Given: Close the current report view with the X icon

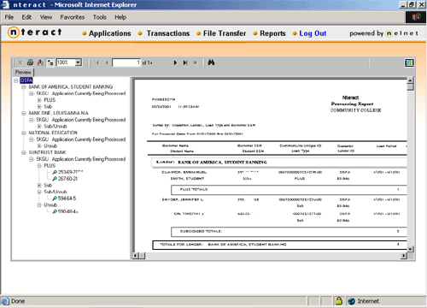Looking at the screenshot, I should pos(20,62).
